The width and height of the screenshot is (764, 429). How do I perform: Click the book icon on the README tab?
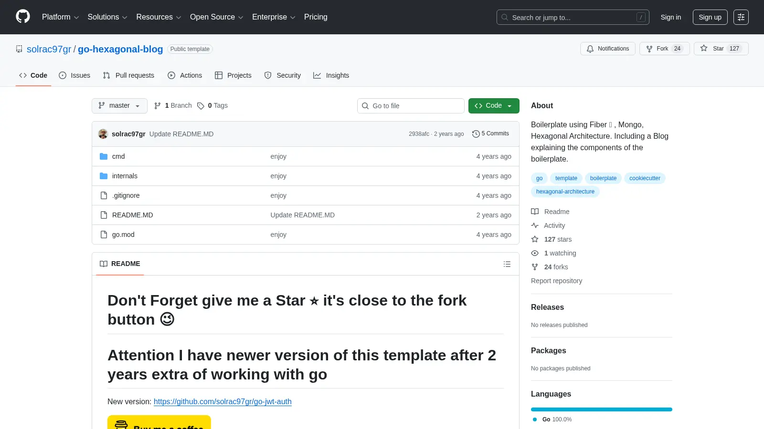(104, 264)
